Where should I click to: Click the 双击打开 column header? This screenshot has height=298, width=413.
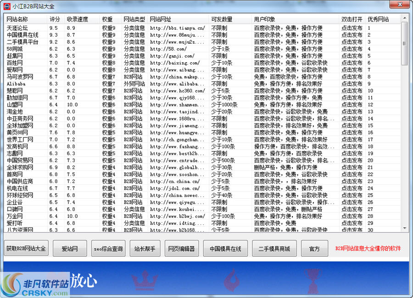click(352, 19)
